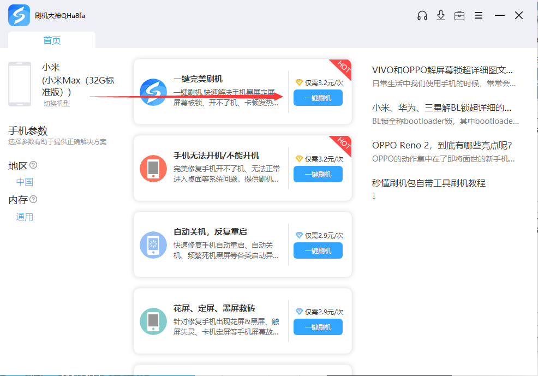Click description 快速修复手机自动重启
538x376 pixels.
point(226,250)
